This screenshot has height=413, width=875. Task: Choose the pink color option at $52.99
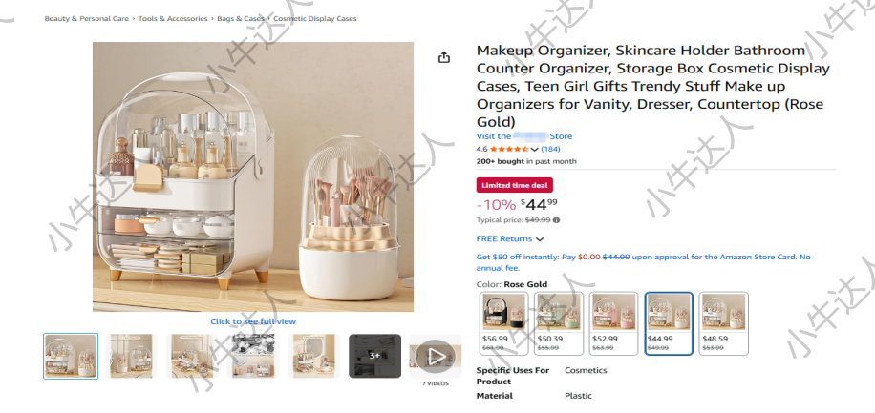click(x=613, y=323)
